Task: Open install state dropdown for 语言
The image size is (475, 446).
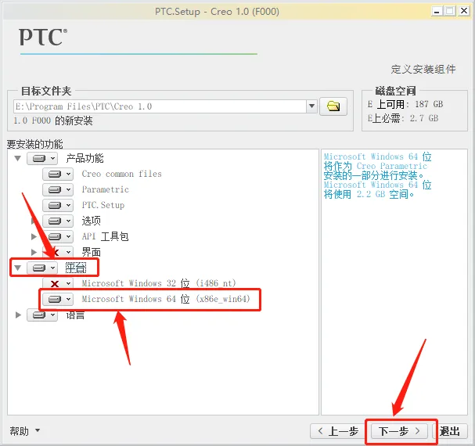Action: (x=42, y=315)
